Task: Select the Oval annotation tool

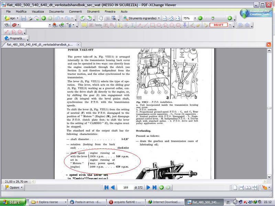Action: [x=159, y=25]
